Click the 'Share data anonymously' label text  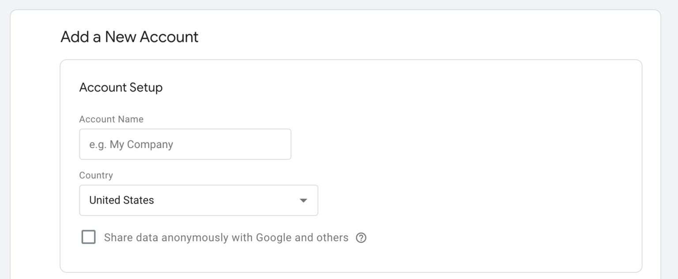[x=163, y=238]
